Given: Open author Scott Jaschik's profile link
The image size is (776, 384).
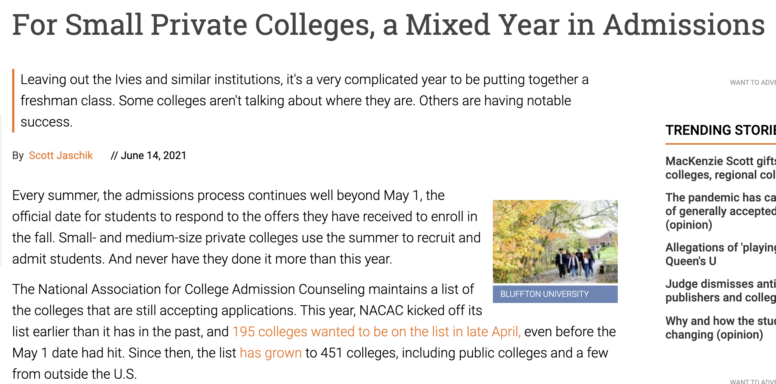Looking at the screenshot, I should [x=61, y=156].
